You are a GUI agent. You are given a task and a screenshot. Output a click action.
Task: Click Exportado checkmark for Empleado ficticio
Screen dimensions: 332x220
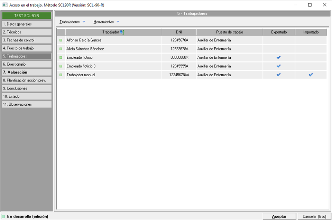pyautogui.click(x=278, y=57)
